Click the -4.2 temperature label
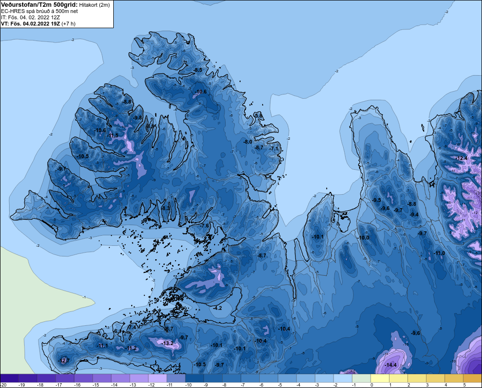Image resolution: width=482 pixels, height=388 pixels. (x=217, y=308)
